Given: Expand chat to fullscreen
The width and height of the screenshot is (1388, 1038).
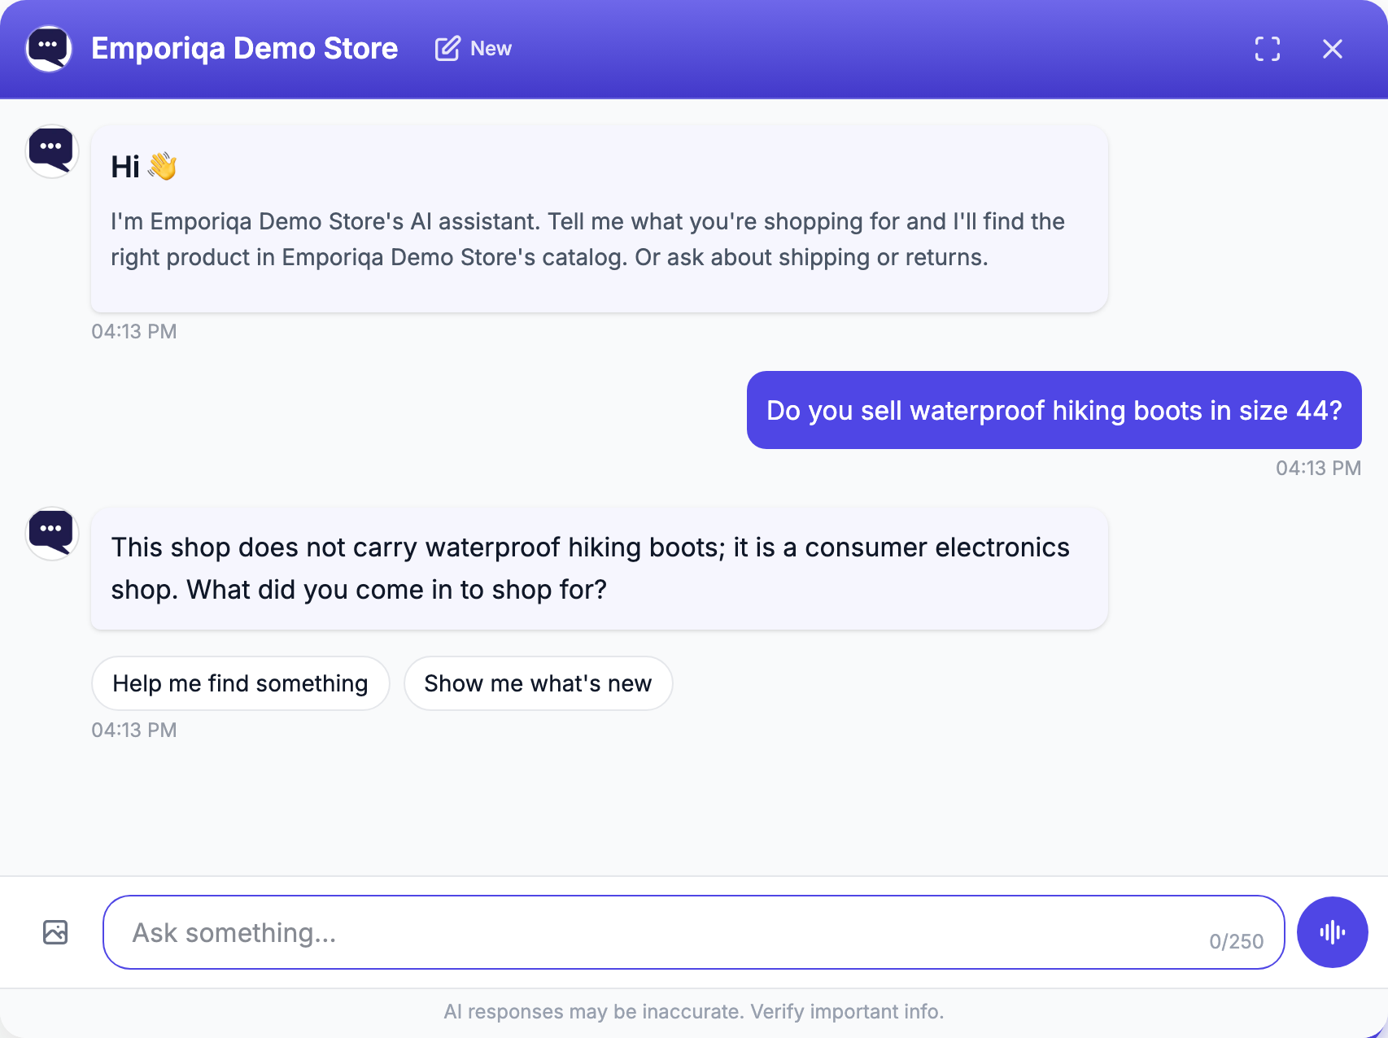Looking at the screenshot, I should click(1267, 49).
